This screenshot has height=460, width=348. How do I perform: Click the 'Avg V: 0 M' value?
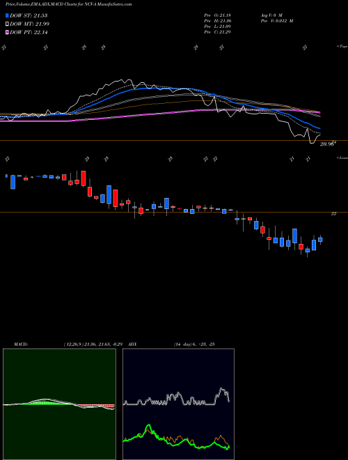(x=271, y=15)
